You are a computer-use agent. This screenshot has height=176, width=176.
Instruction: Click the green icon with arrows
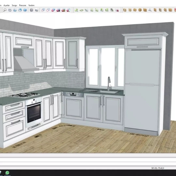107,10
